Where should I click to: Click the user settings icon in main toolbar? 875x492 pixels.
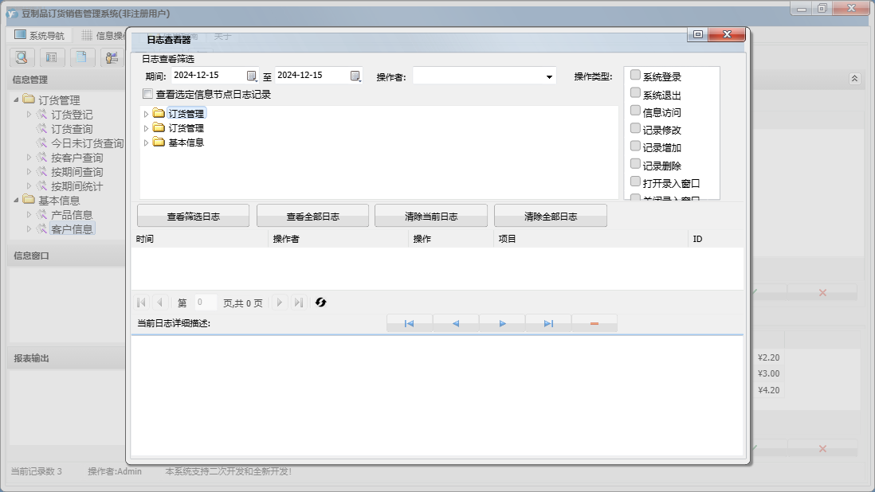click(x=112, y=57)
